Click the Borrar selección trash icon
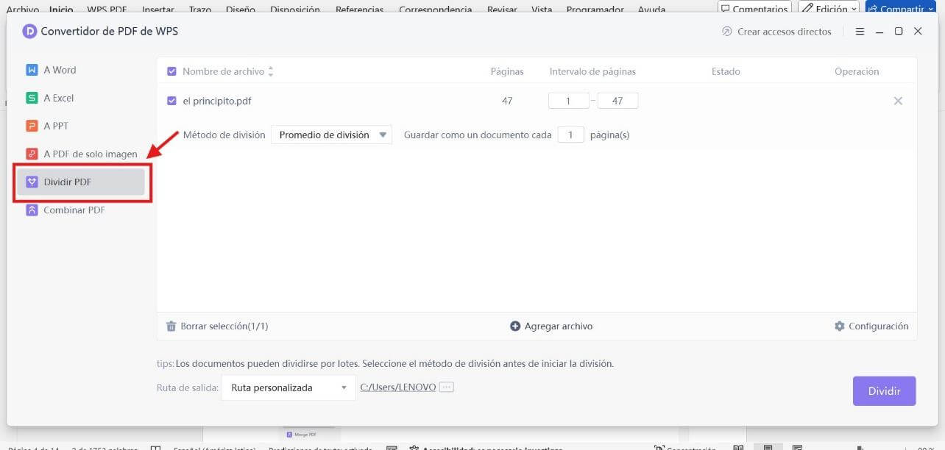The width and height of the screenshot is (945, 450). [171, 326]
